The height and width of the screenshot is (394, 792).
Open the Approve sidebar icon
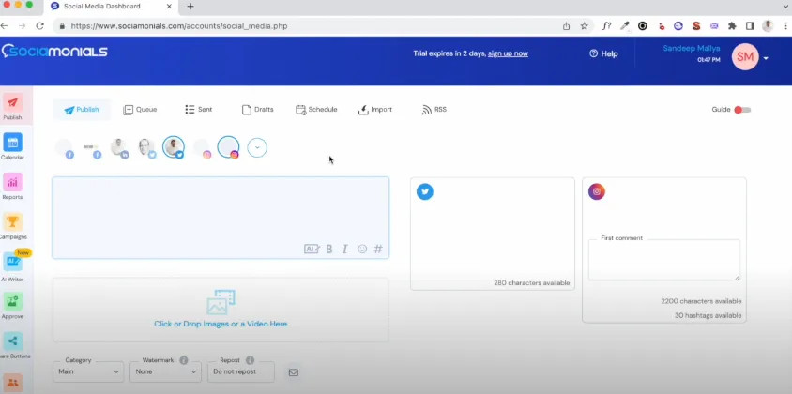tap(12, 302)
